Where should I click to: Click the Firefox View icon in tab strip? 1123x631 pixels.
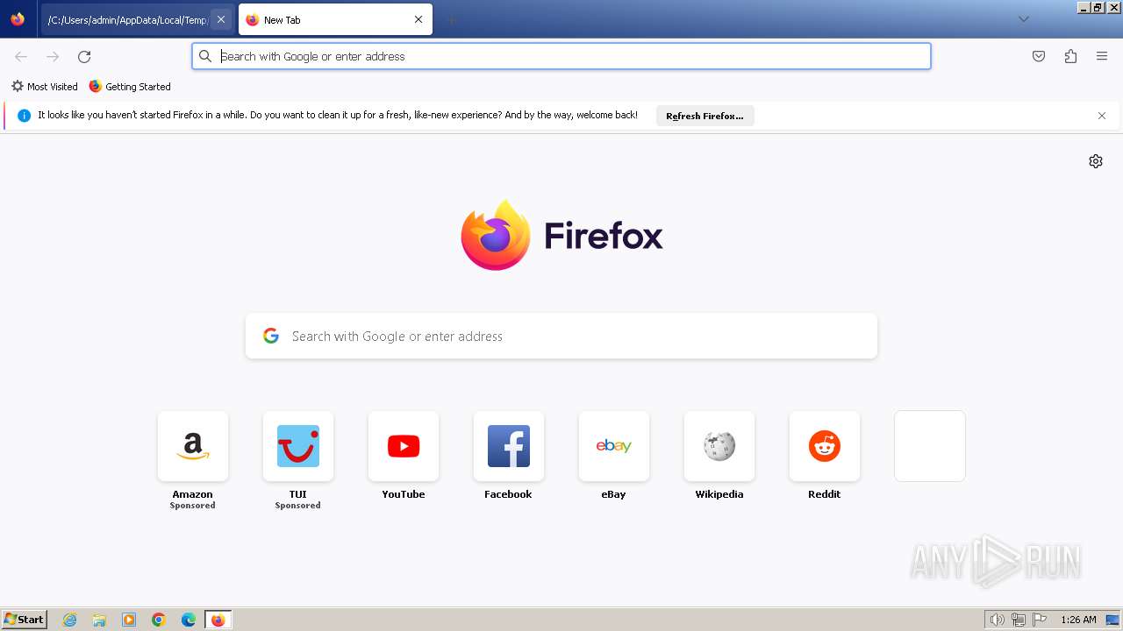click(18, 19)
